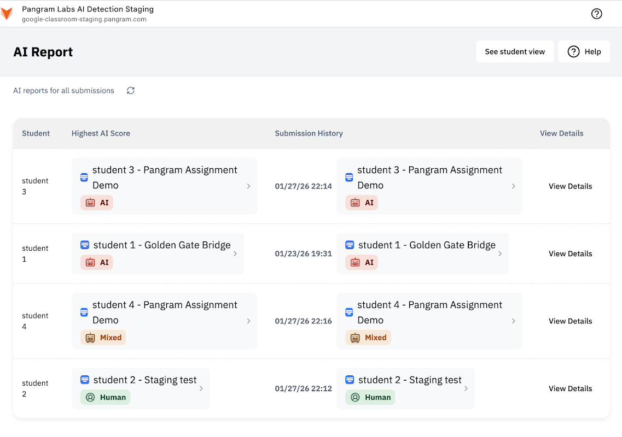Image resolution: width=622 pixels, height=437 pixels.
Task: Click the Mixed badge in student 4 submission history
Action: coord(368,338)
